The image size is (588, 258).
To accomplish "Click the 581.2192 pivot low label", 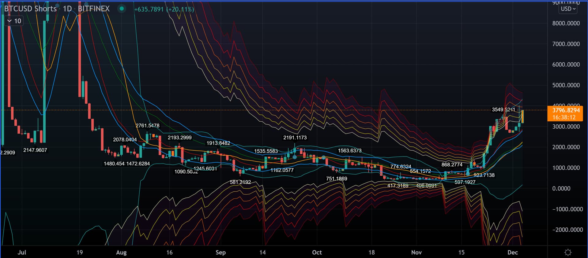I will 240,182.
